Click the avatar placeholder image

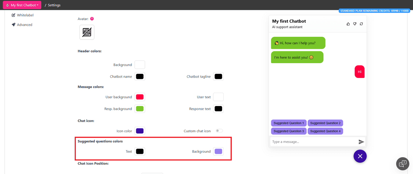point(87,32)
